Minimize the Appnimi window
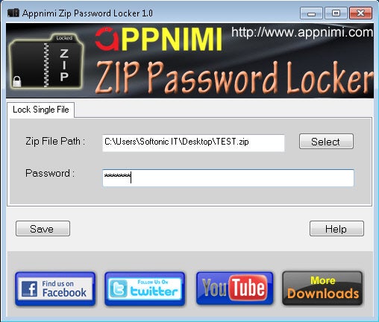 (311, 13)
